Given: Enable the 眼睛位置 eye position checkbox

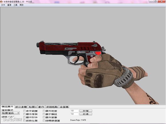Looking at the screenshot, I should click(24, 120).
